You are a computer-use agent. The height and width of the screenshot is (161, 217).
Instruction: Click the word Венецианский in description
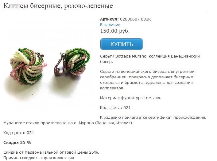185,56
